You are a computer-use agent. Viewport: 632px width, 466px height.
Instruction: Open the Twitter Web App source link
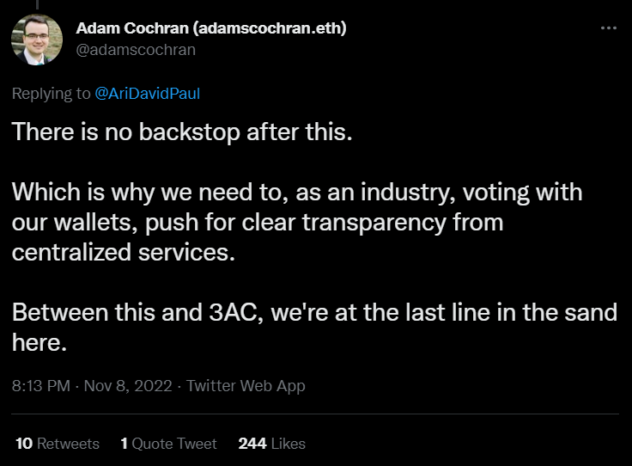click(246, 386)
